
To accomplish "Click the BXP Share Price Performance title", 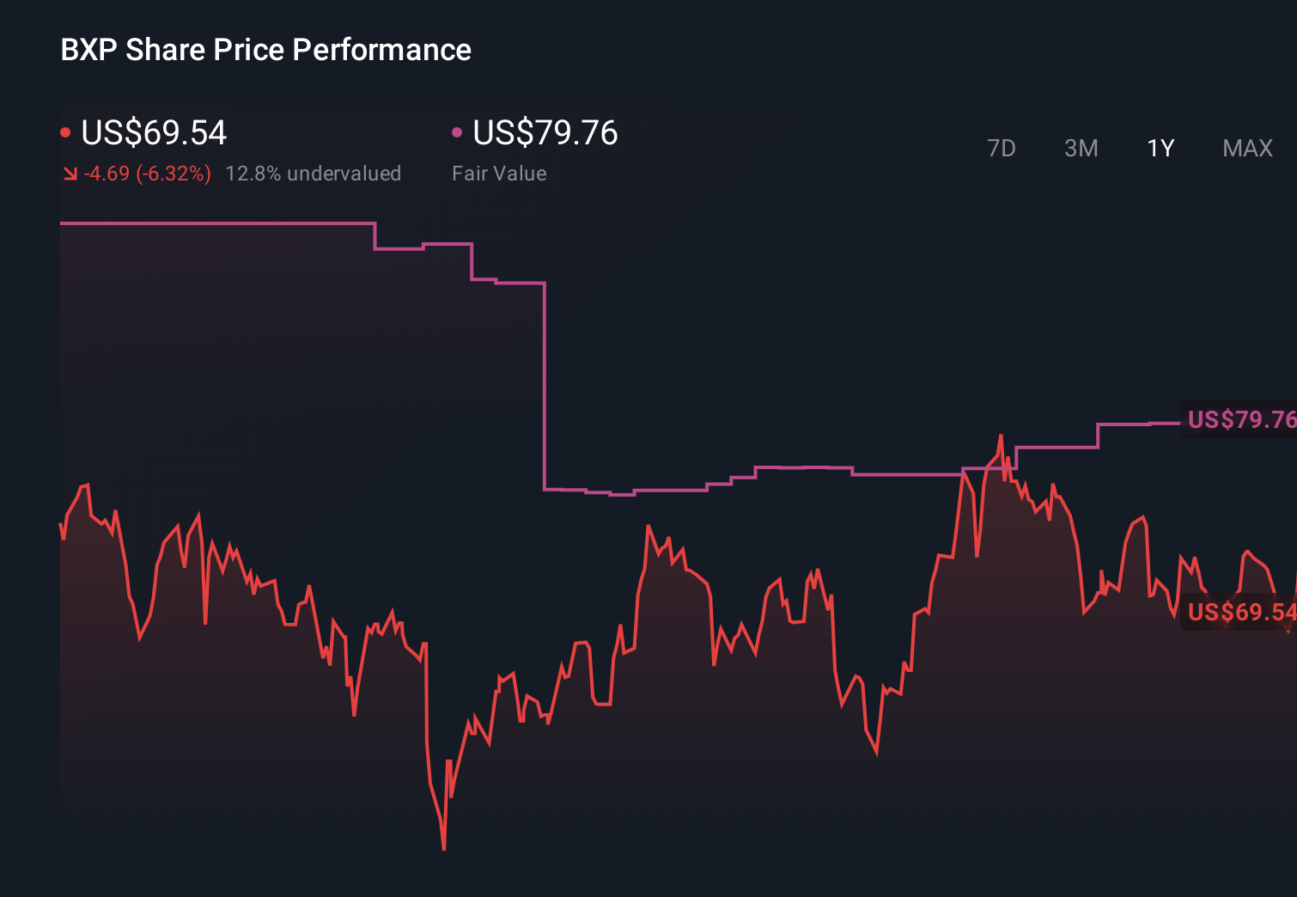I will 265,50.
